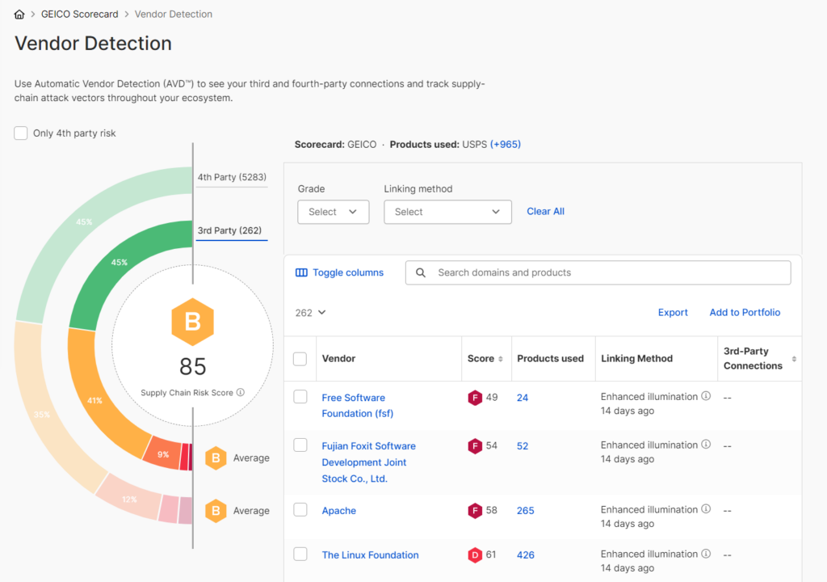Click the Linking Method column header
The height and width of the screenshot is (582, 827).
[636, 359]
